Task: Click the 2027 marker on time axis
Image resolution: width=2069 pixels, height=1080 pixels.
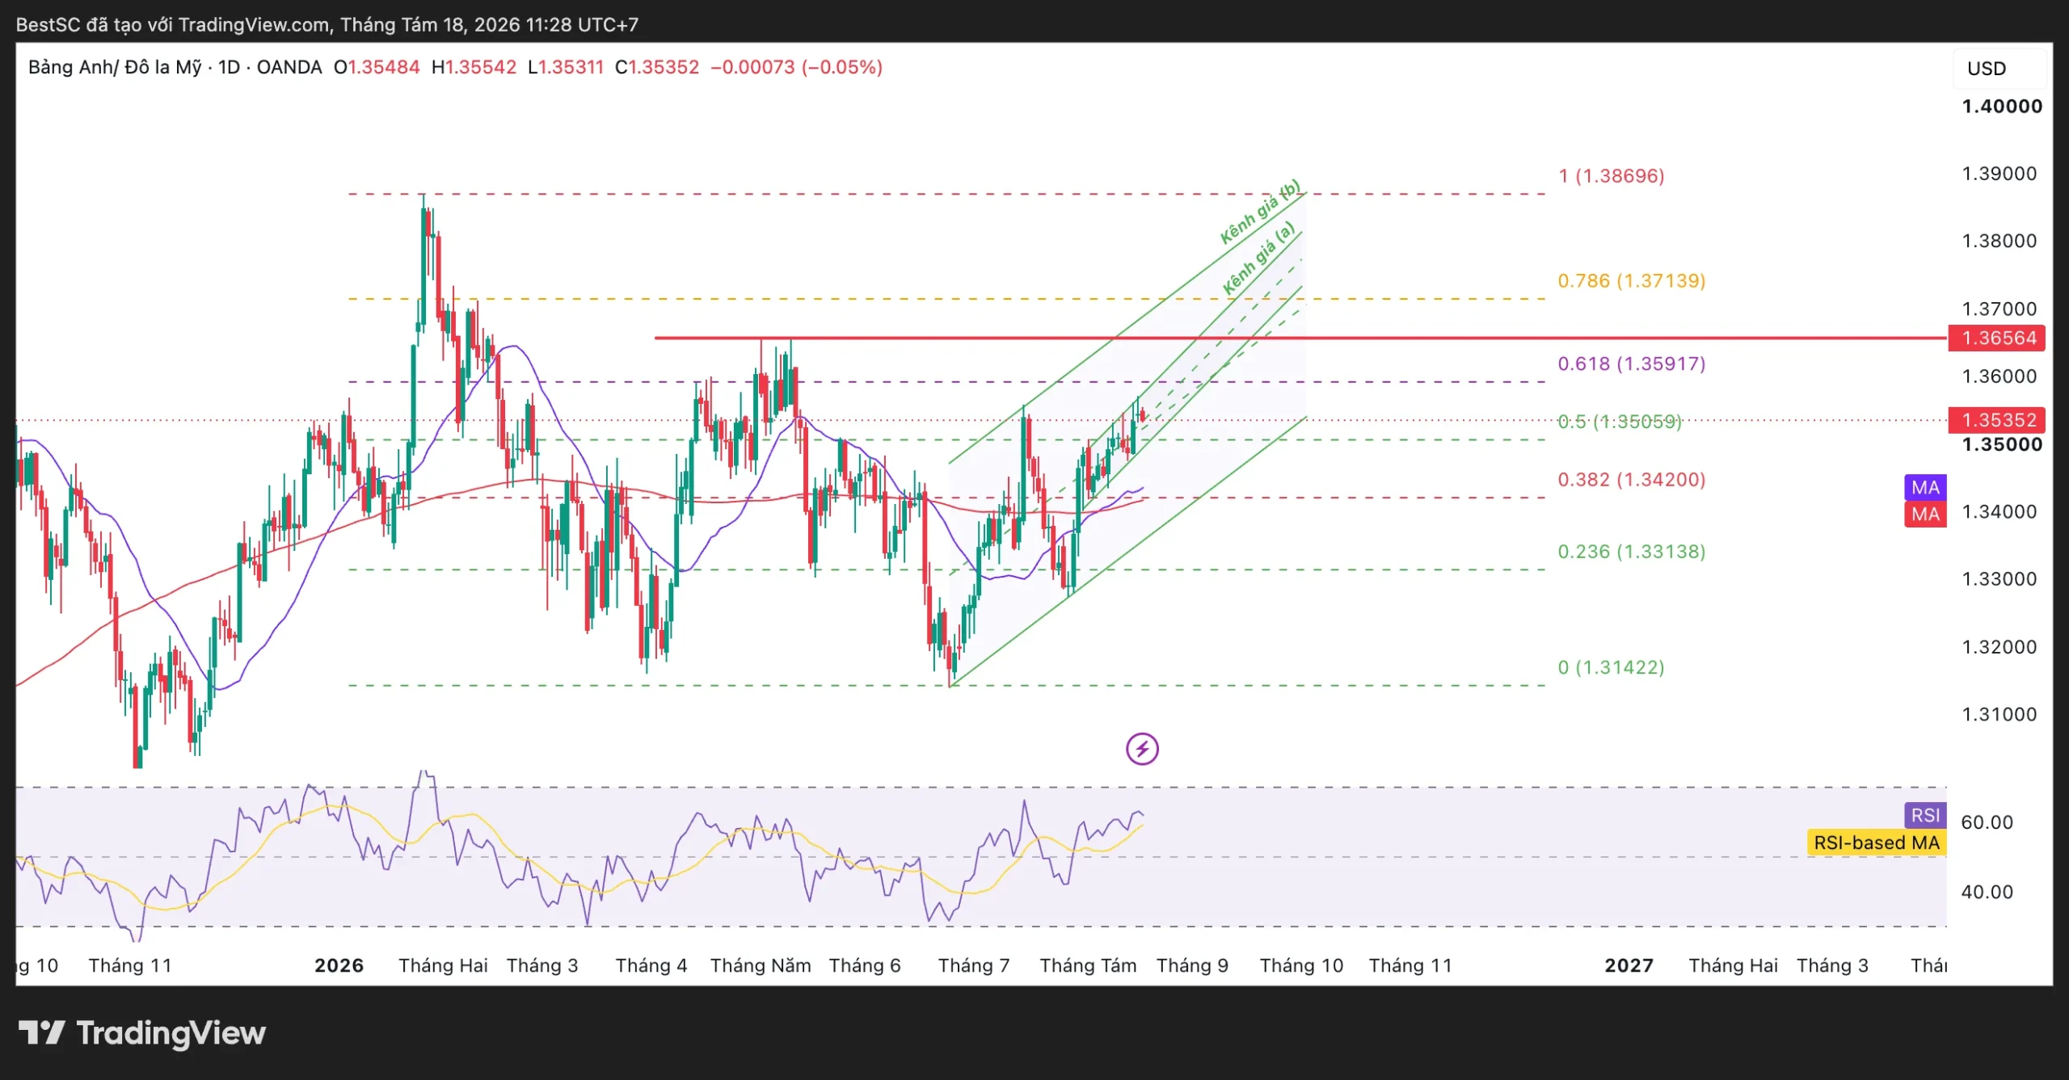Action: [1629, 965]
